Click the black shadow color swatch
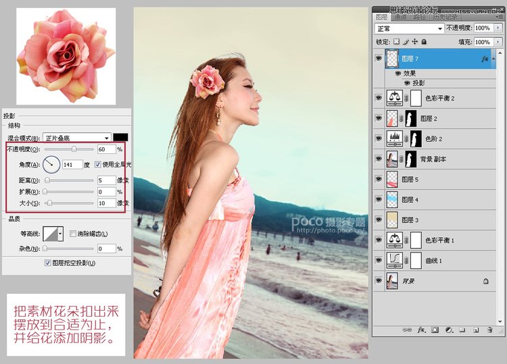 point(121,137)
